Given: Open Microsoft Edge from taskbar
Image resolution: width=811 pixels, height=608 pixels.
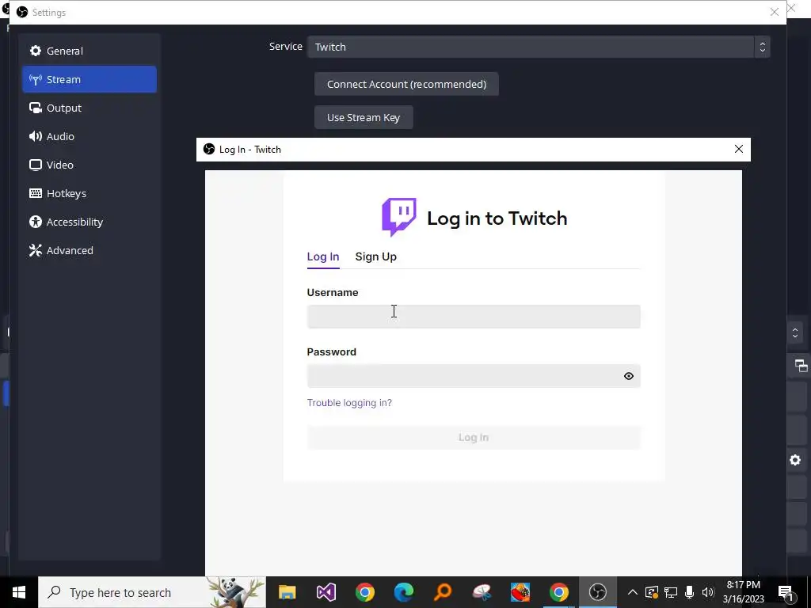Looking at the screenshot, I should point(403,592).
